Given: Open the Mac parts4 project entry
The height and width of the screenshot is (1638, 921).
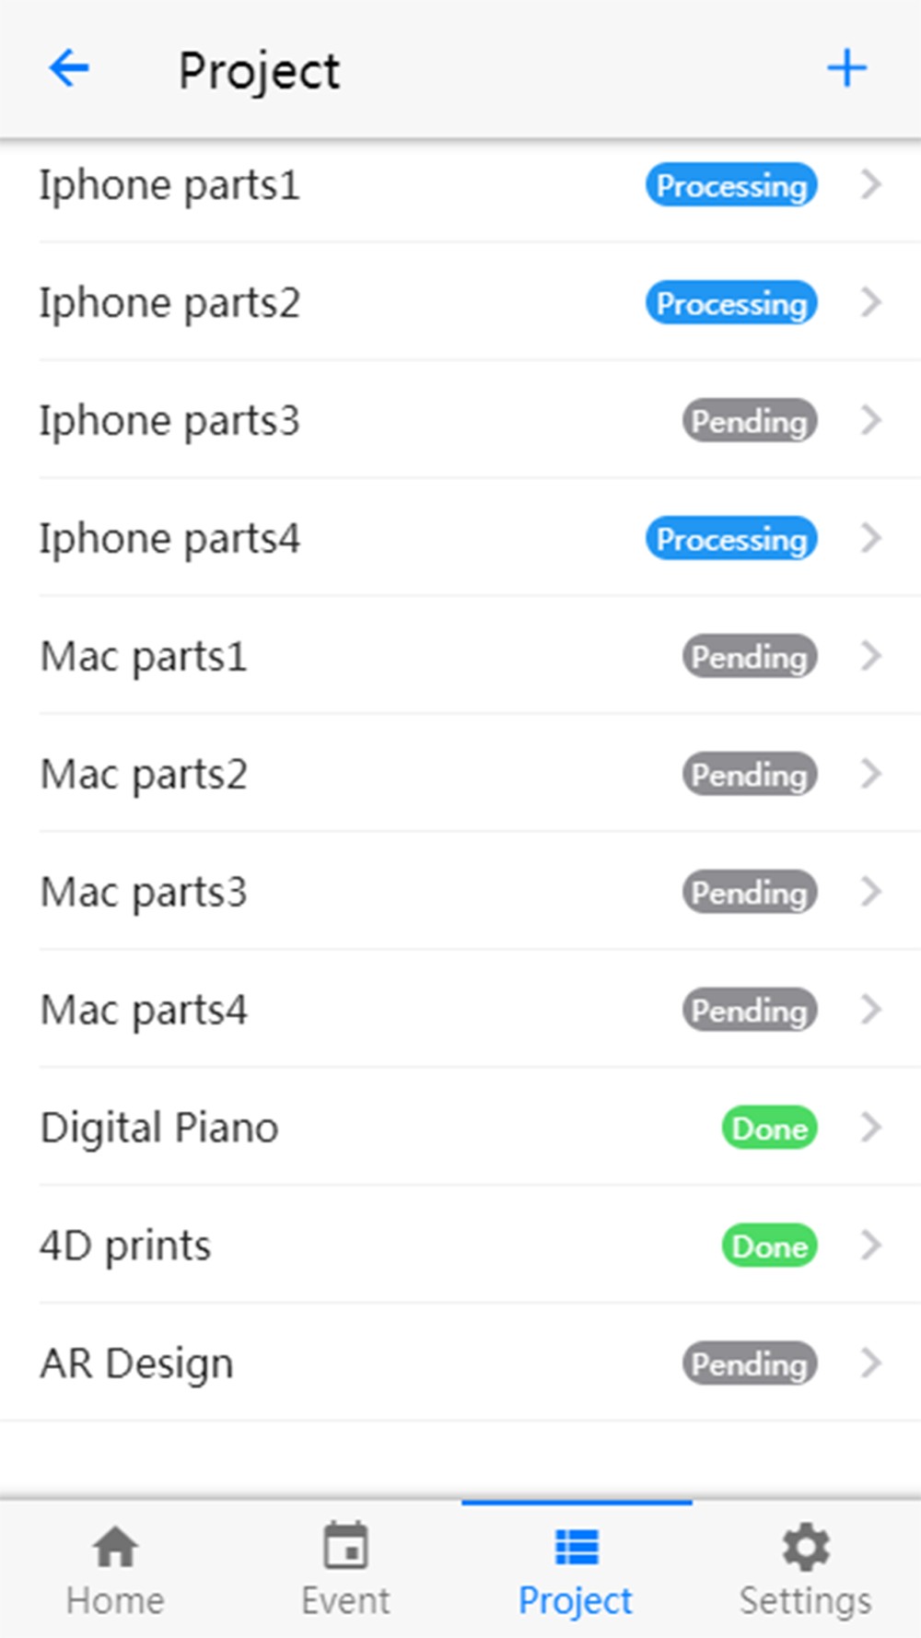Looking at the screenshot, I should pos(460,1010).
